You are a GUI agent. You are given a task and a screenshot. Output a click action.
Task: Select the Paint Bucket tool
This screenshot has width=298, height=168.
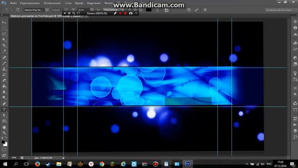(4, 86)
